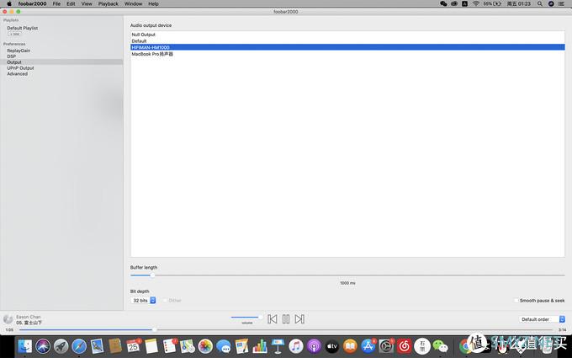This screenshot has height=358, width=572.
Task: Open Wi-Fi status menu
Action: click(476, 3)
